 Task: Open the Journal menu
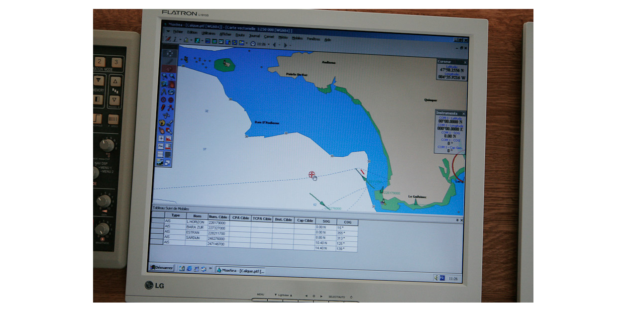click(x=254, y=36)
